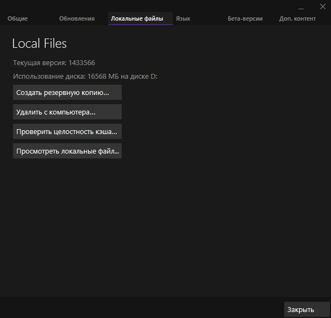
Task: Open the Язык tab
Action: click(x=183, y=18)
